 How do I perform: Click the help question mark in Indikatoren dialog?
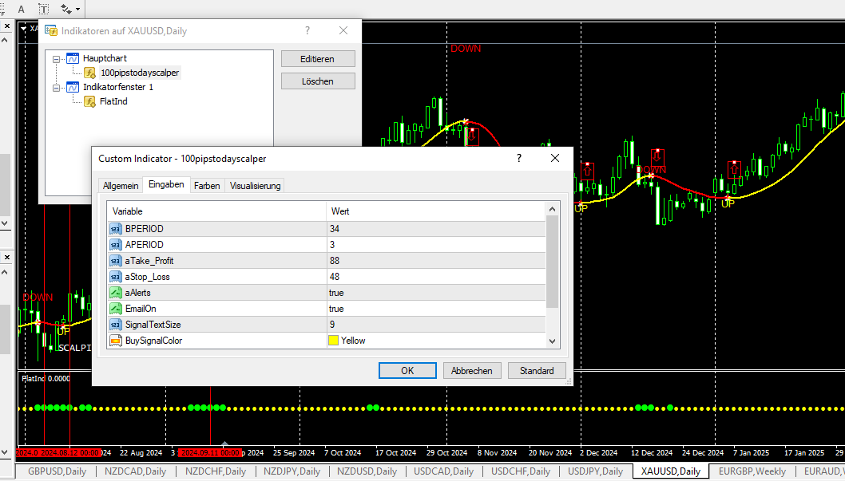click(x=307, y=30)
